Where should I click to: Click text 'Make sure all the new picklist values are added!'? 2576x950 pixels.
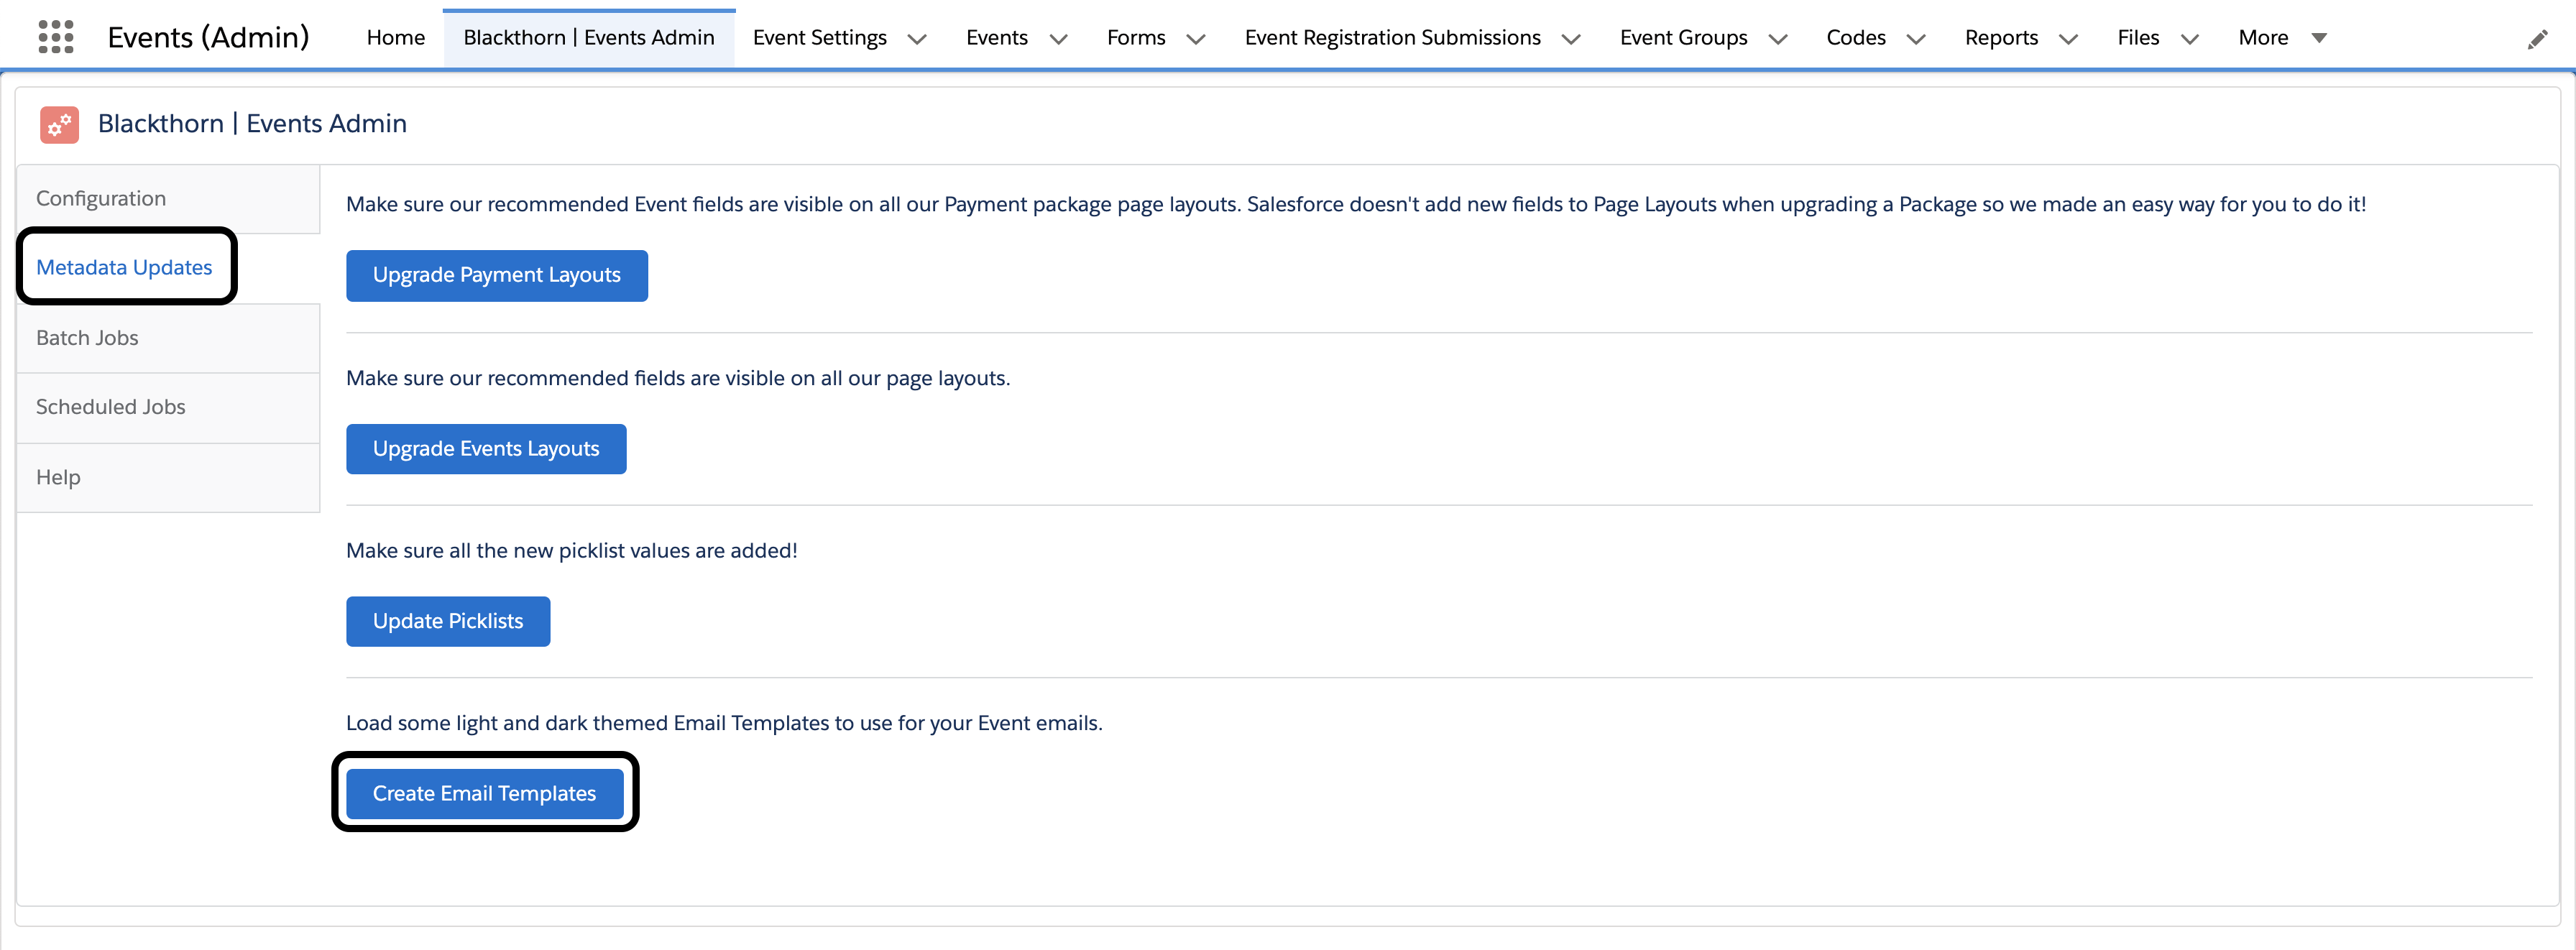click(x=571, y=551)
